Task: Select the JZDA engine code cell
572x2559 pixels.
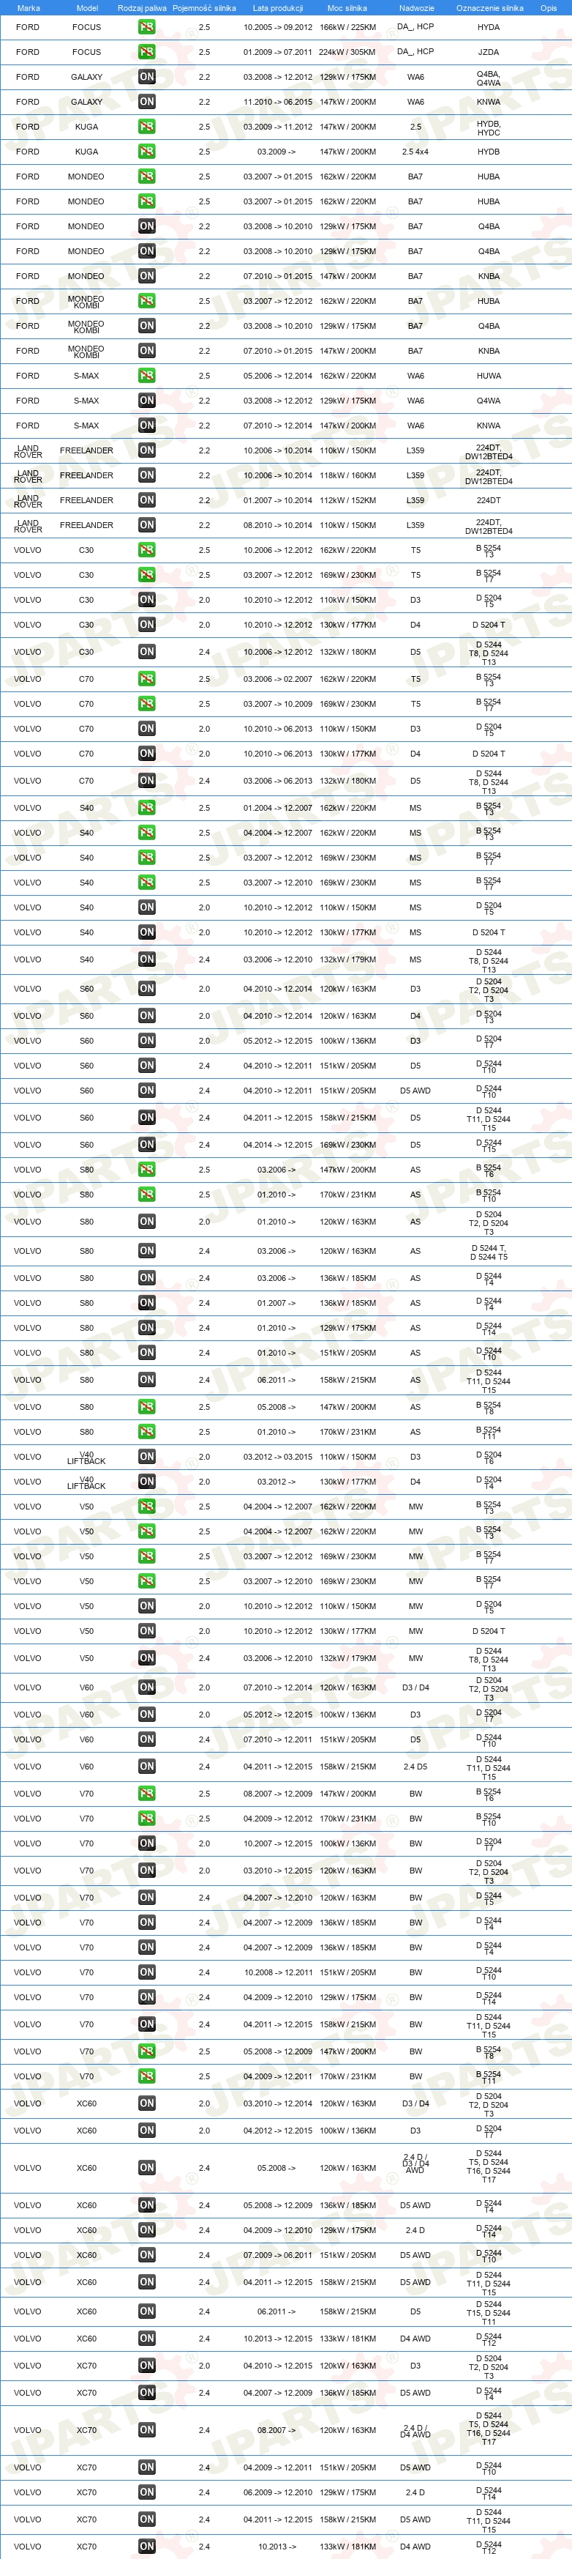Action: click(x=489, y=52)
